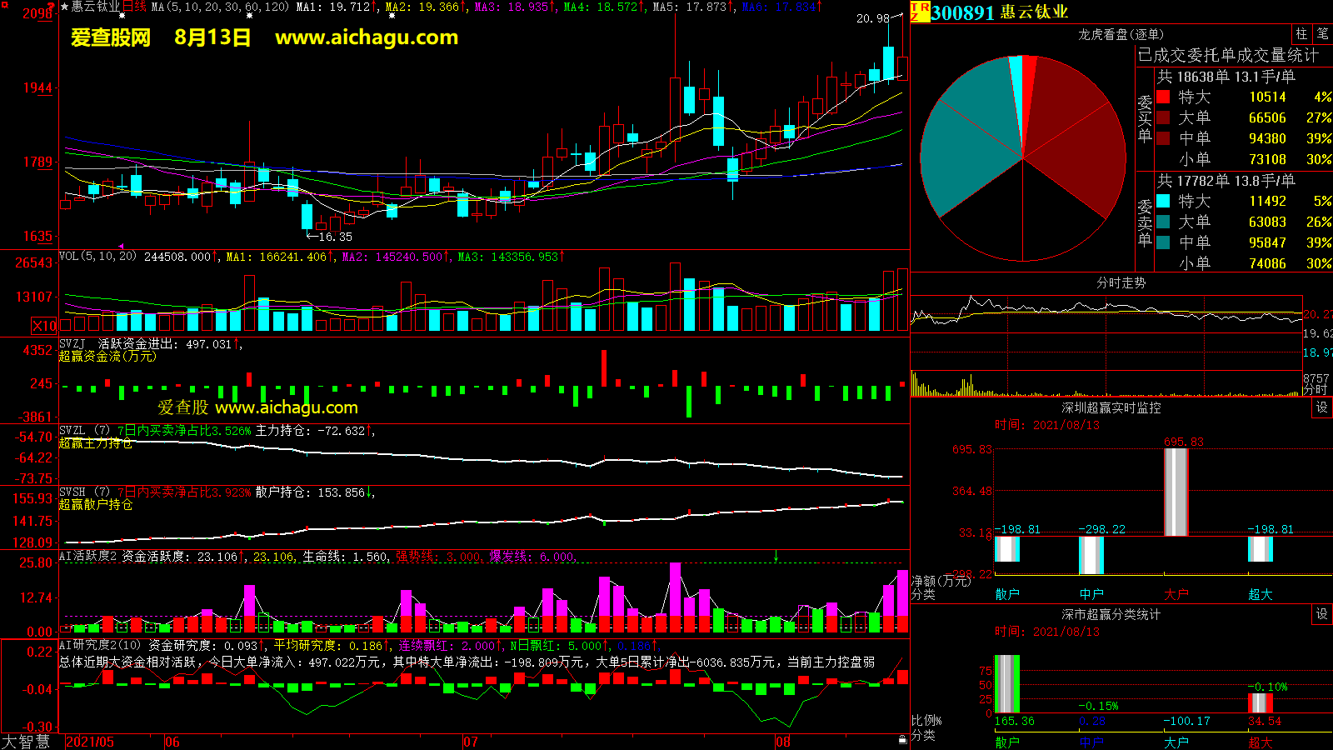Click the star icon before 惠云钛业 chart title
Viewport: 1333px width, 750px height.
[x=65, y=7]
